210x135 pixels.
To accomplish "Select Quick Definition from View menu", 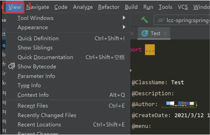I will coord(38,38).
